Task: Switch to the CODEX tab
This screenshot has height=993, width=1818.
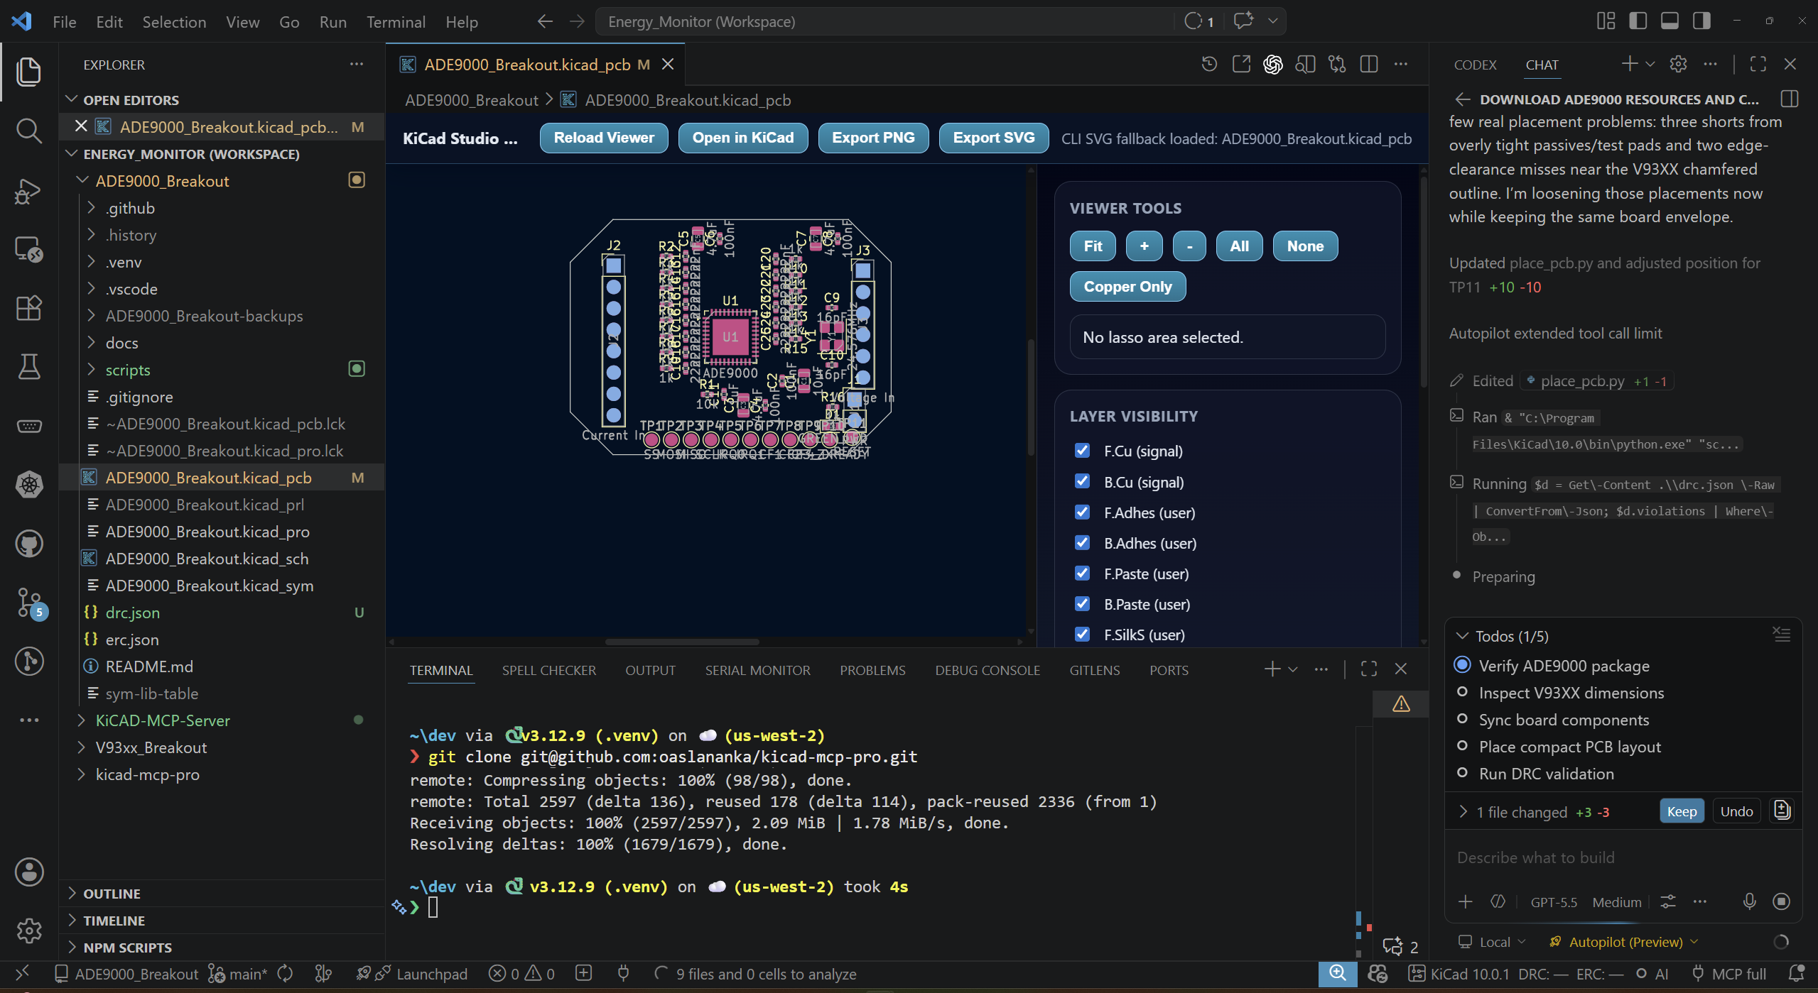Action: (1475, 65)
